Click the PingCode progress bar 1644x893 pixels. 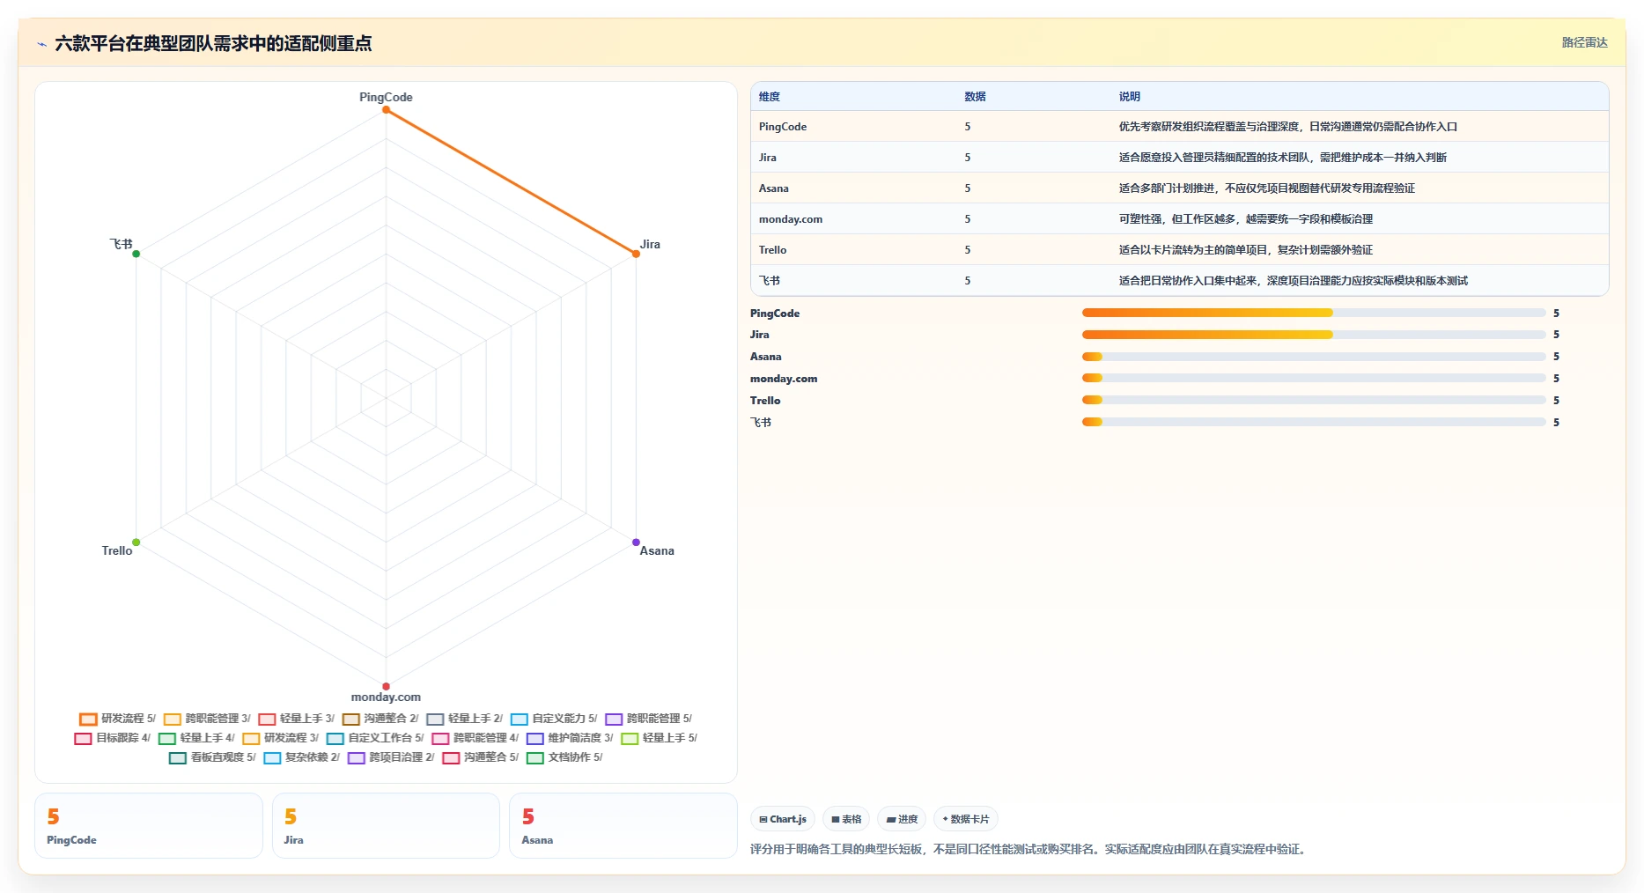(1314, 313)
